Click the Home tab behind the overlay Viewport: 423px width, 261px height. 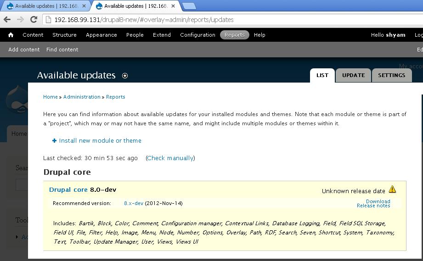click(x=17, y=133)
